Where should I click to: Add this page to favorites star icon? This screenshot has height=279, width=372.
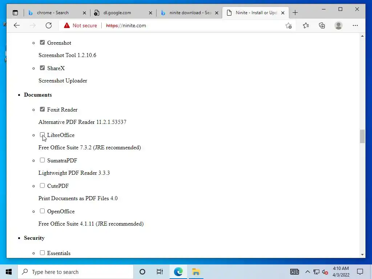288,26
